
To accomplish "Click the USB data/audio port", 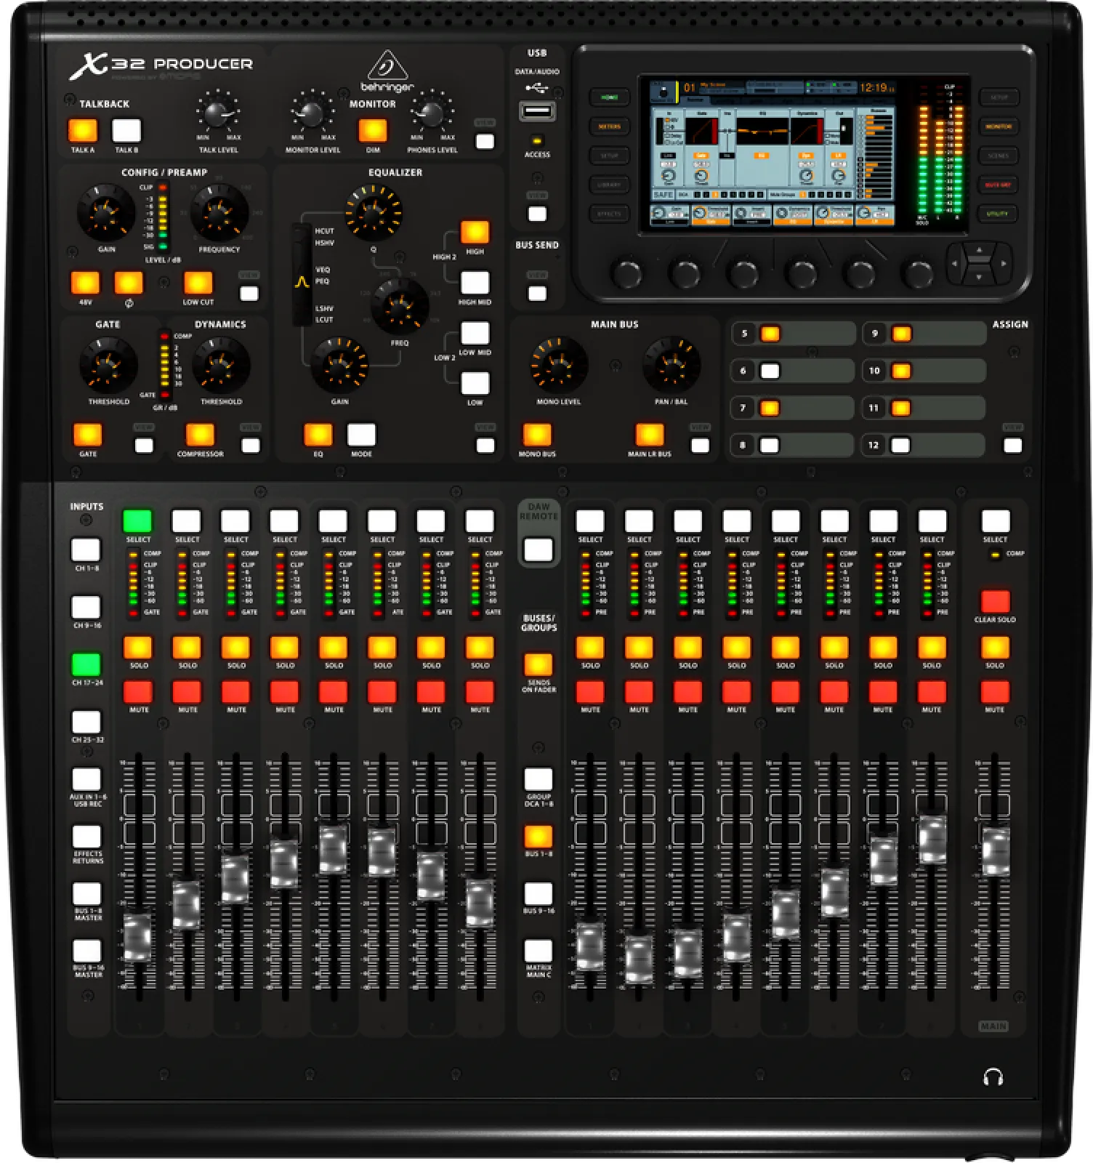I will tap(537, 111).
